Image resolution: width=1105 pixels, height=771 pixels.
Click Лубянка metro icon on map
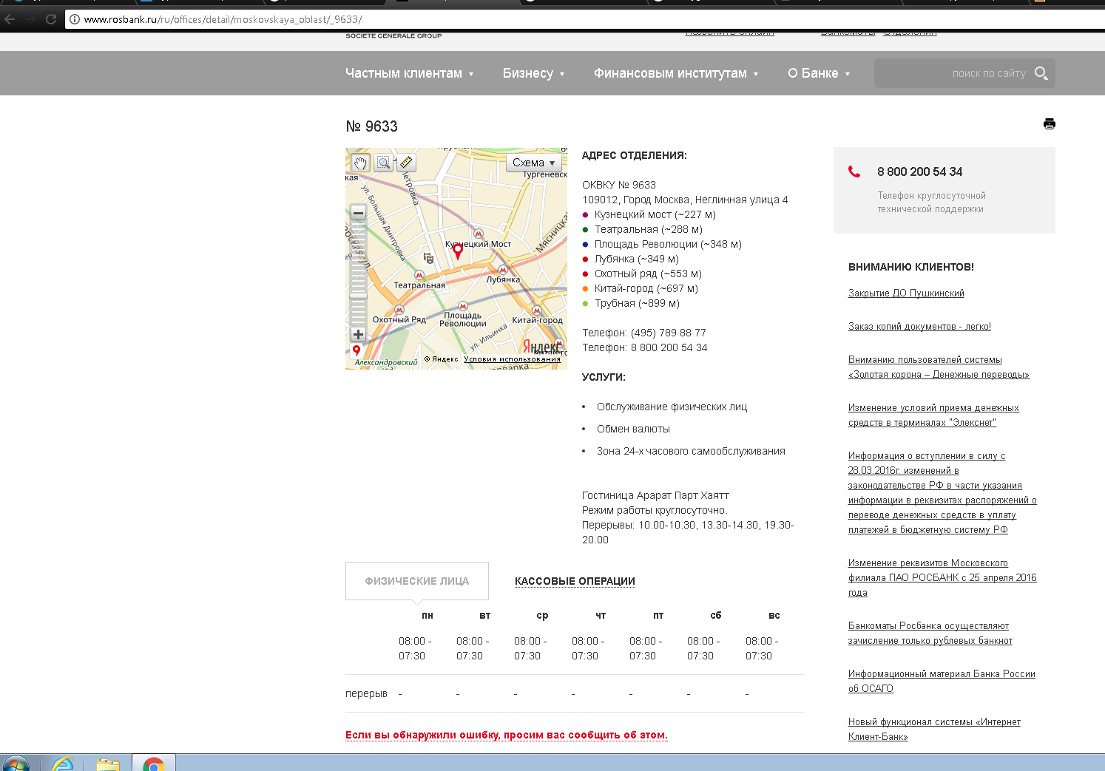pos(503,270)
